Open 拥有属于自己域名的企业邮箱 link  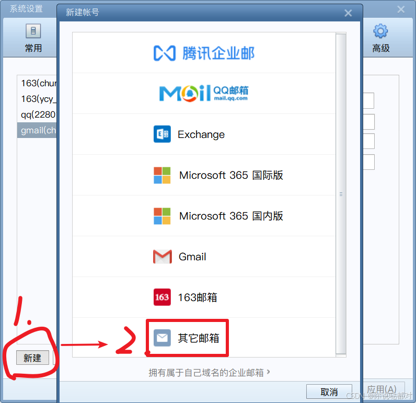206,373
